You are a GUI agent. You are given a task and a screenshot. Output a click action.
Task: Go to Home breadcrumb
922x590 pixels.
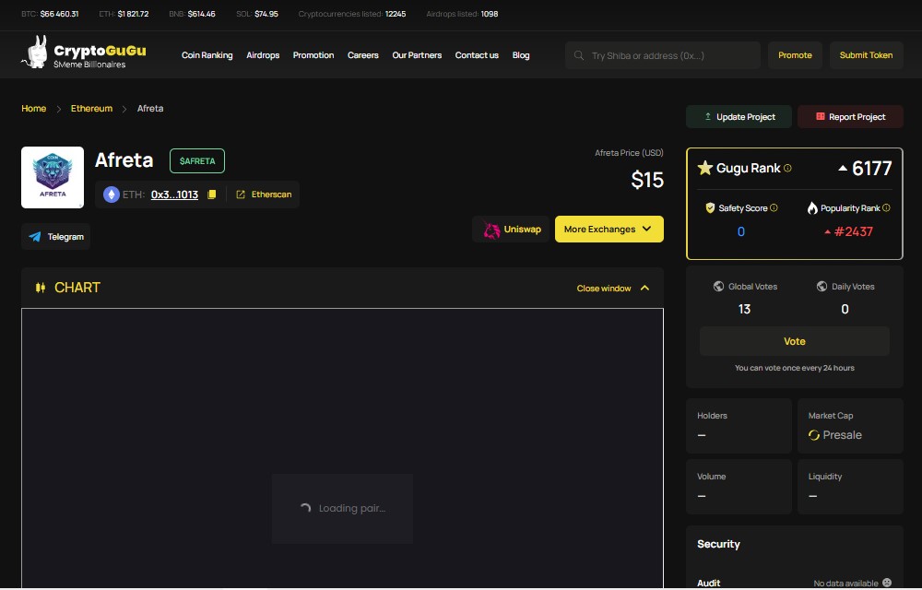click(33, 109)
